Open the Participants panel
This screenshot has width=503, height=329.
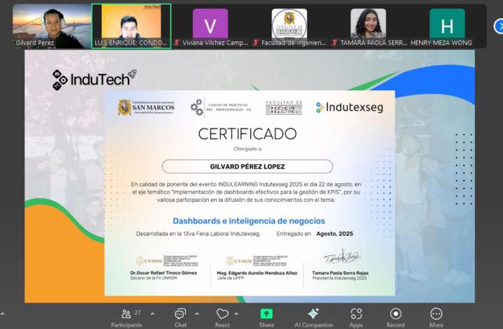(126, 318)
